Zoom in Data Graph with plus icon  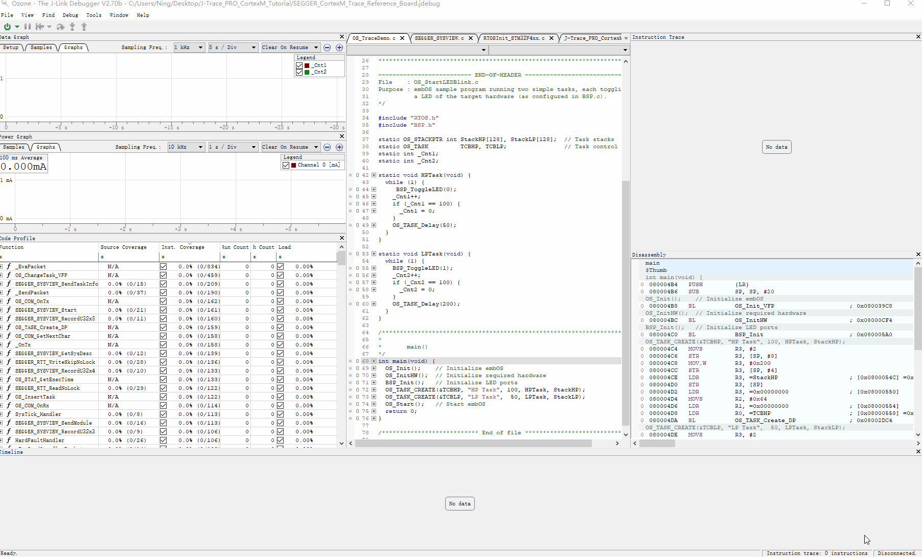click(x=339, y=48)
